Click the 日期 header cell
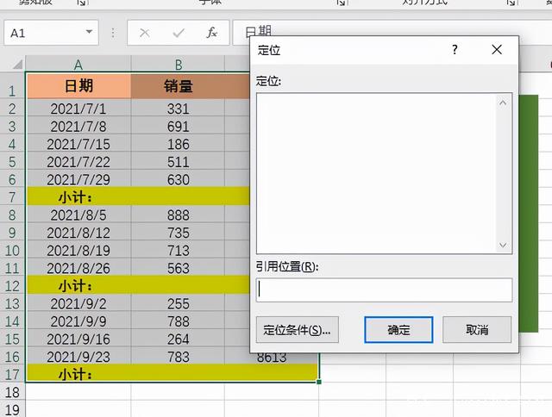Image resolution: width=552 pixels, height=417 pixels. (x=78, y=86)
